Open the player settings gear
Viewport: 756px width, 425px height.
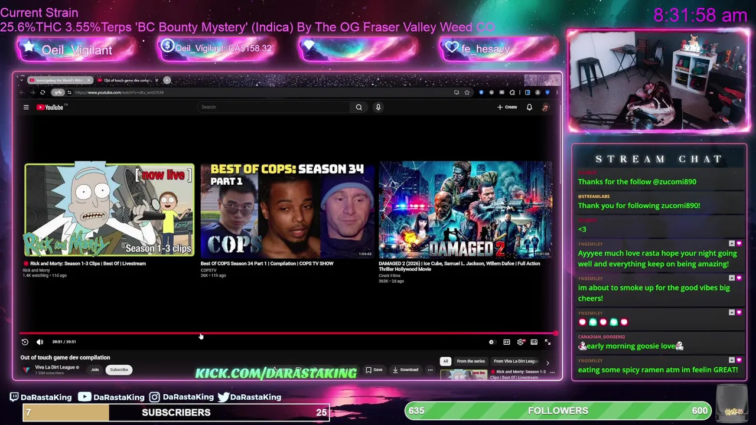(520, 342)
